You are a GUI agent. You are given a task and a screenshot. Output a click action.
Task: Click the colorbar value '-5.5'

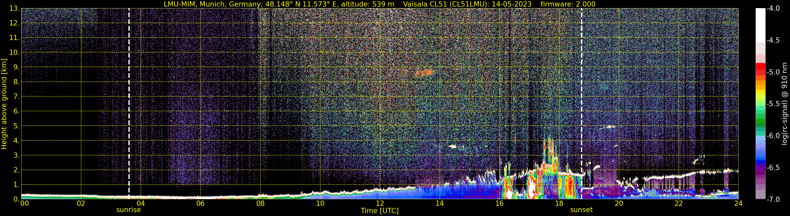click(x=773, y=104)
